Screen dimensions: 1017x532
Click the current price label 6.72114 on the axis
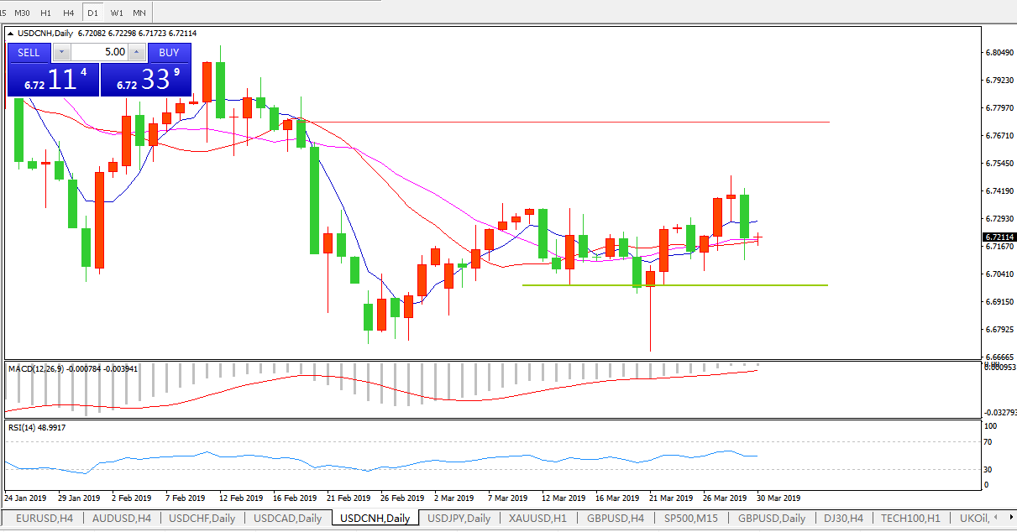tap(1000, 237)
